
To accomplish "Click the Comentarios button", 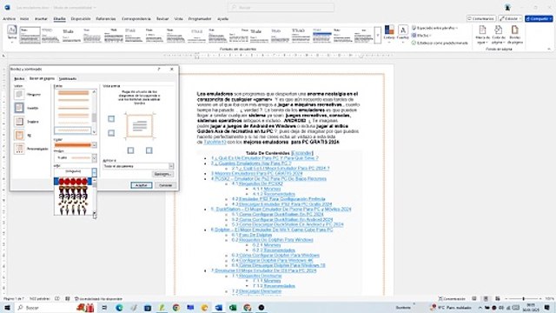I will click(x=480, y=18).
